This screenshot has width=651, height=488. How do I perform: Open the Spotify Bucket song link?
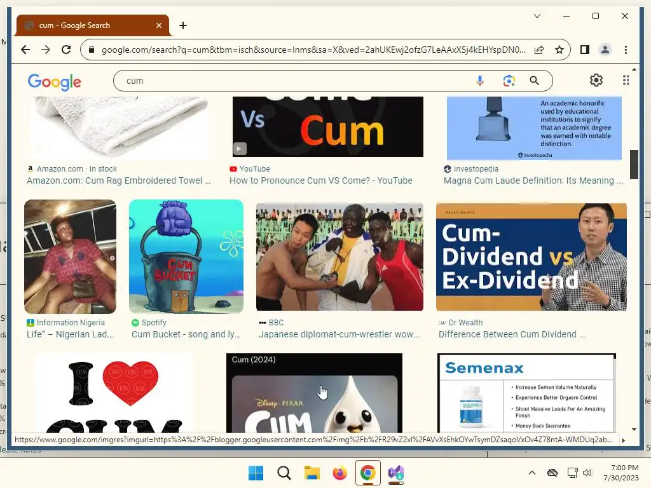pos(186,334)
